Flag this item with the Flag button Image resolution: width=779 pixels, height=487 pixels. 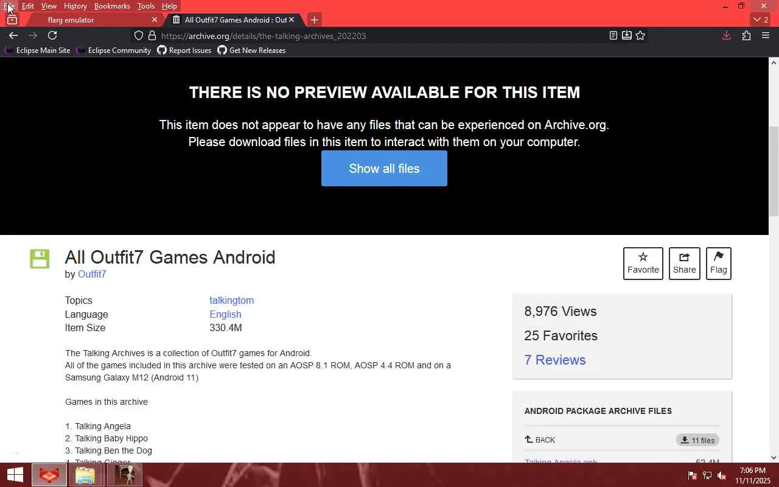[719, 264]
